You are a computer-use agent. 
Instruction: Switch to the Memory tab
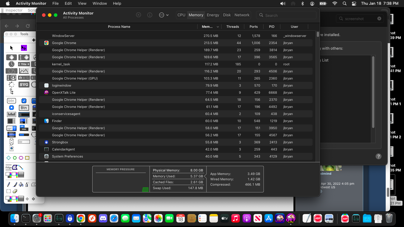click(x=196, y=15)
